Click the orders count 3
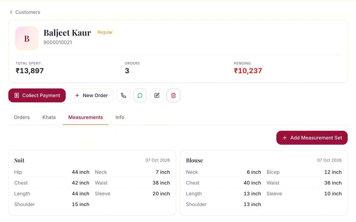Viewport: 356px width, 222px height. pos(127,71)
